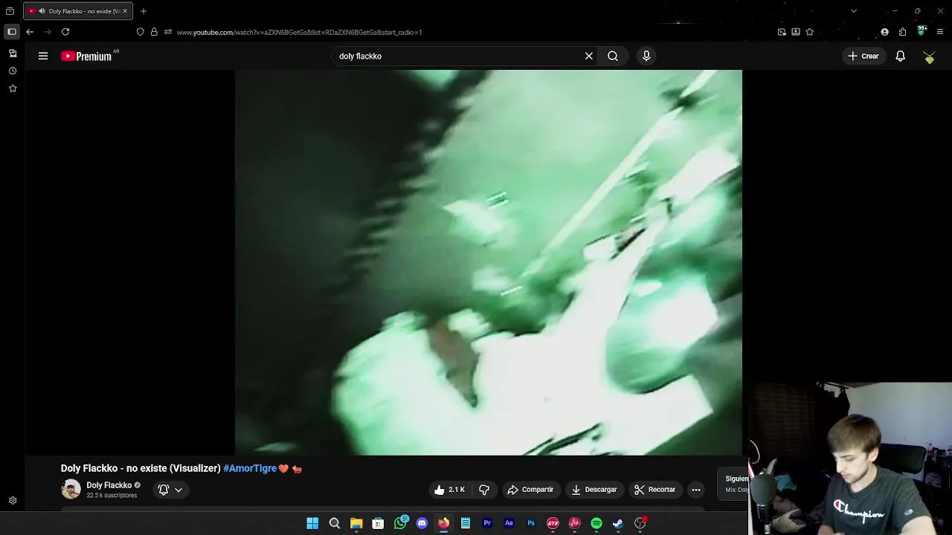Open WhatsApp from taskbar
The width and height of the screenshot is (952, 535).
(x=401, y=523)
